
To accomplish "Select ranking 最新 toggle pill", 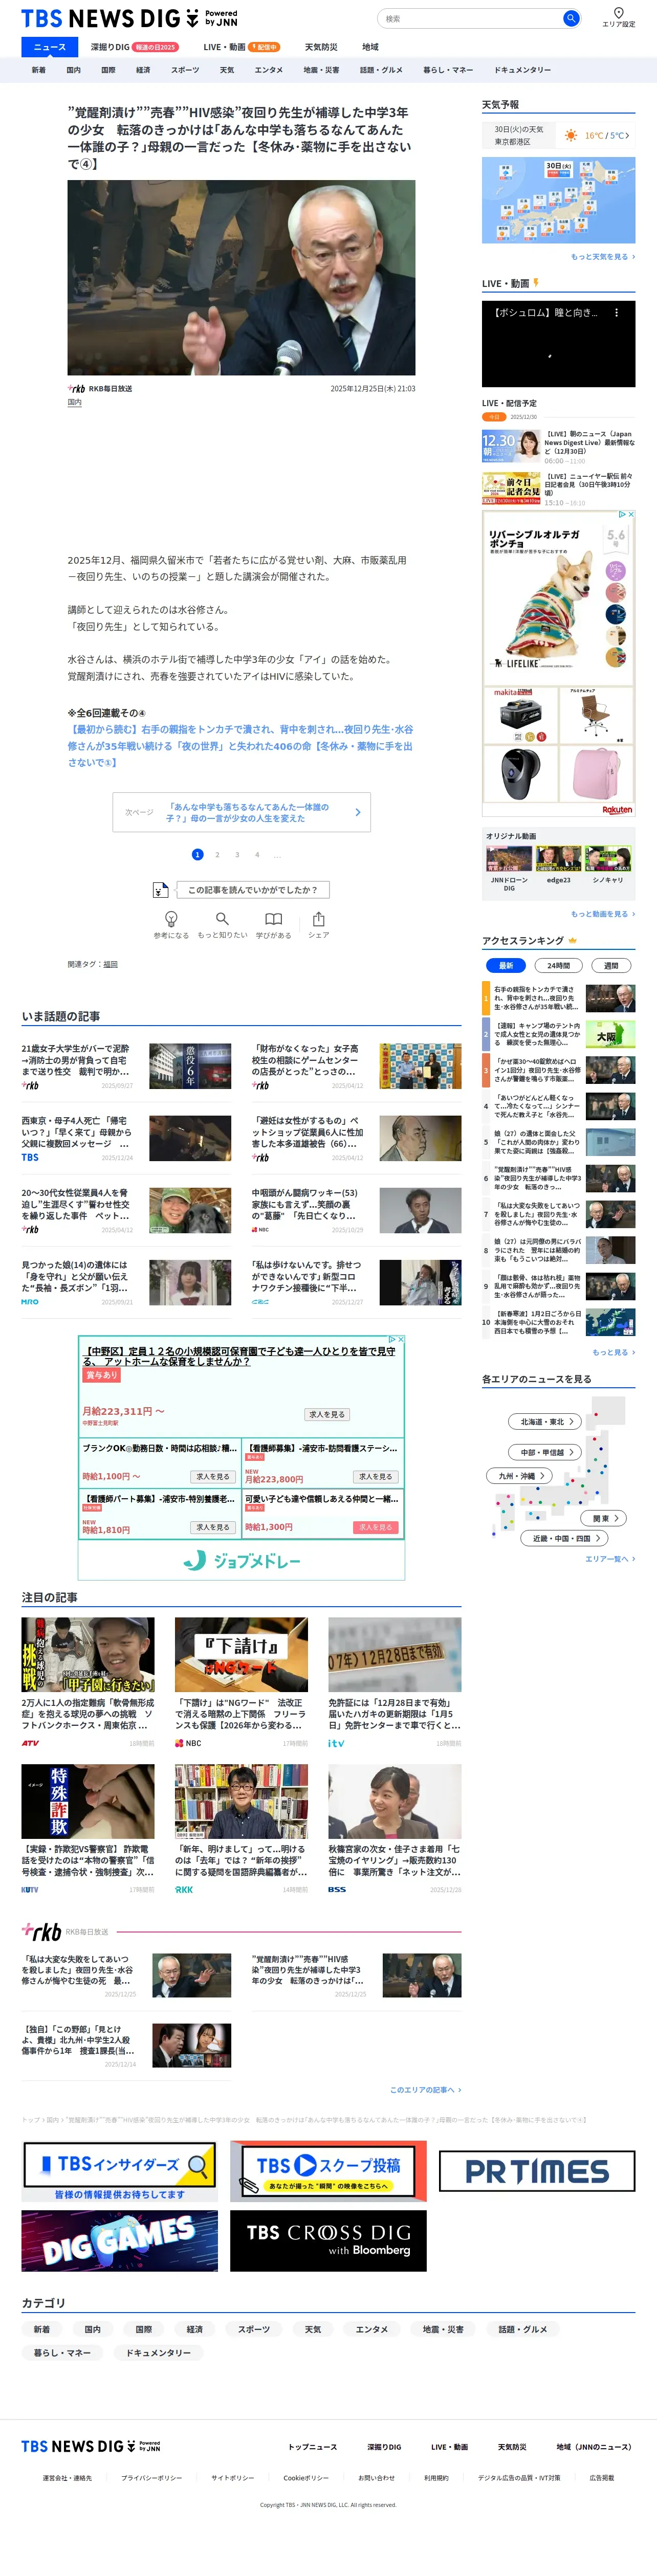I will tap(506, 965).
